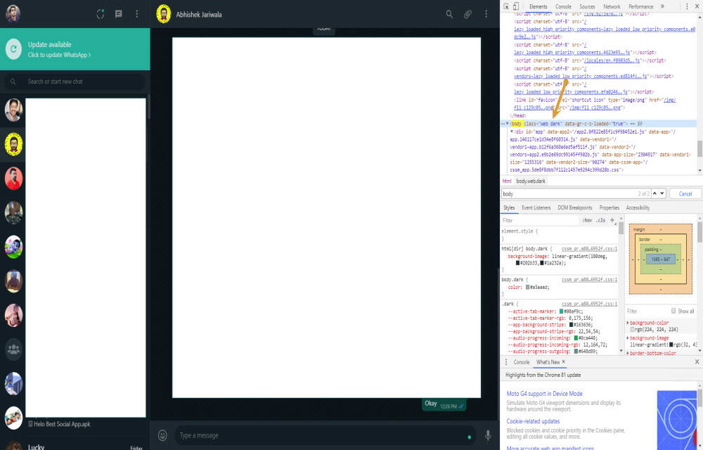Switch to the Network tab
The image size is (703, 450).
pyautogui.click(x=612, y=6)
